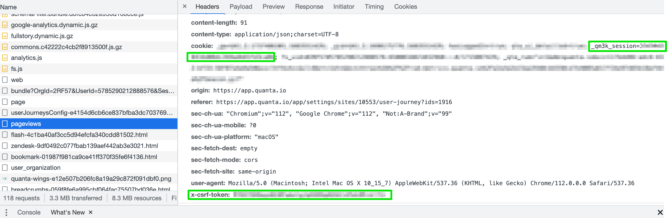
Task: Click the JS file icon for fs.js
Action: click(x=5, y=69)
